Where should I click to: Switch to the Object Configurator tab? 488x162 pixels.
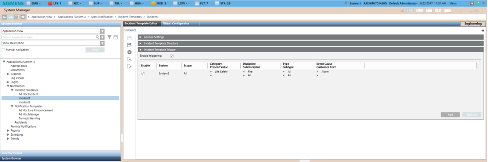[x=176, y=23]
